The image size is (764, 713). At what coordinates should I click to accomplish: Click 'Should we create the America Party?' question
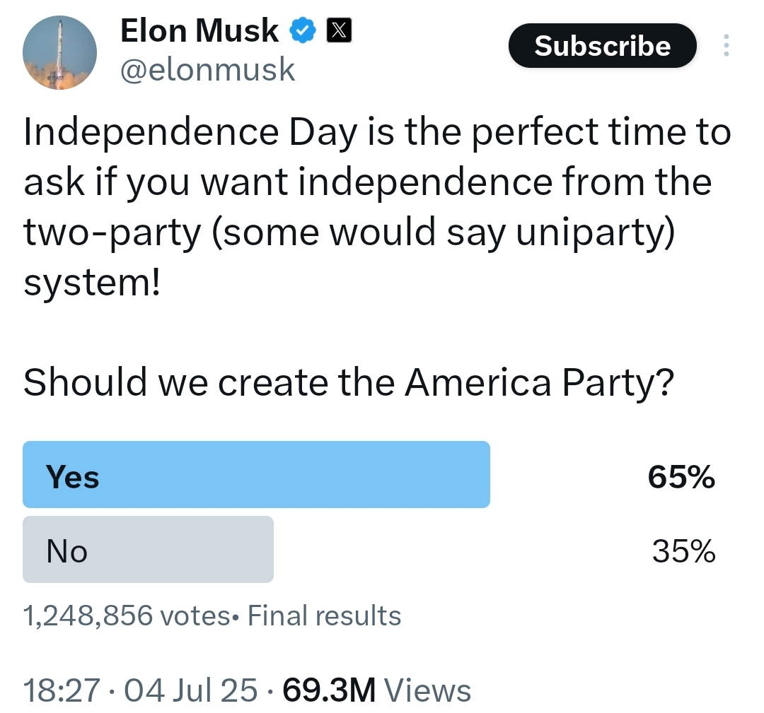click(349, 383)
